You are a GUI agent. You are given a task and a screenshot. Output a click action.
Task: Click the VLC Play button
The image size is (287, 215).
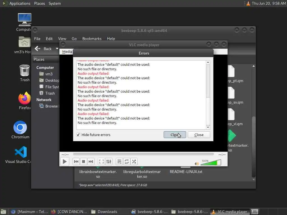(x=65, y=162)
